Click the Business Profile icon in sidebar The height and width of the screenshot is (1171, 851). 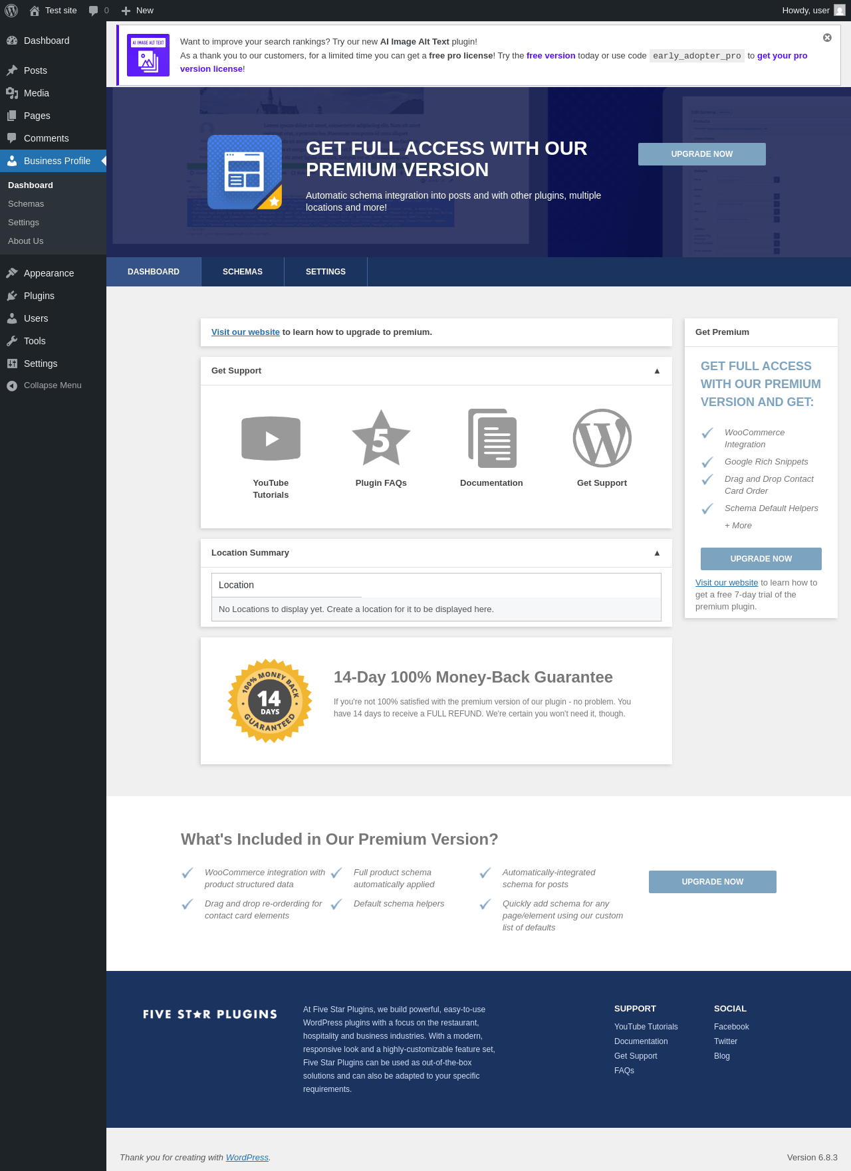[x=12, y=161]
